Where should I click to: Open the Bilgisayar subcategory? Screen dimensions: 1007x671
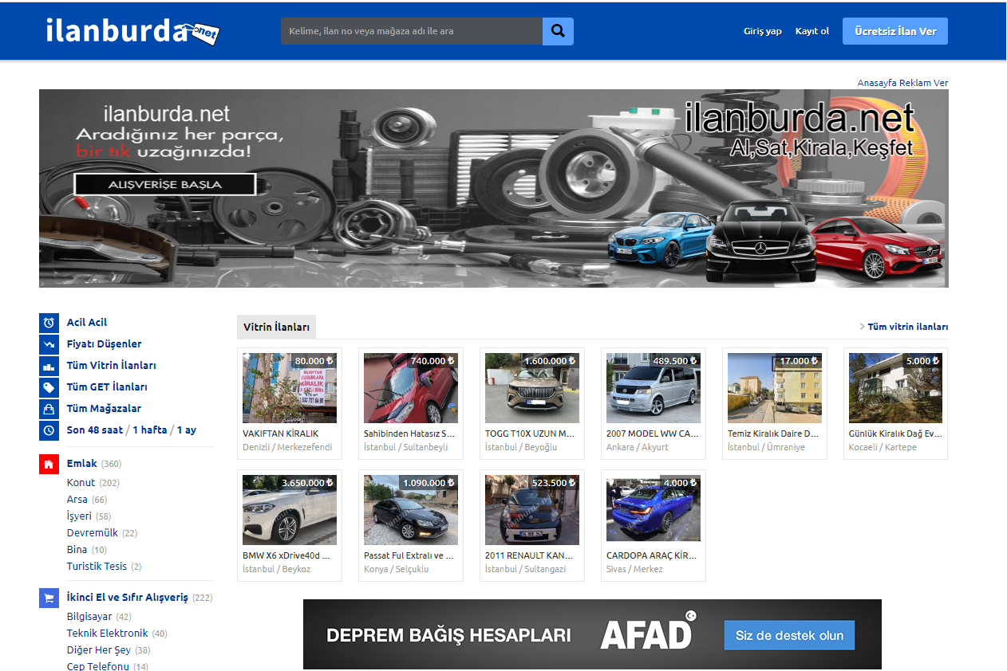pyautogui.click(x=89, y=617)
